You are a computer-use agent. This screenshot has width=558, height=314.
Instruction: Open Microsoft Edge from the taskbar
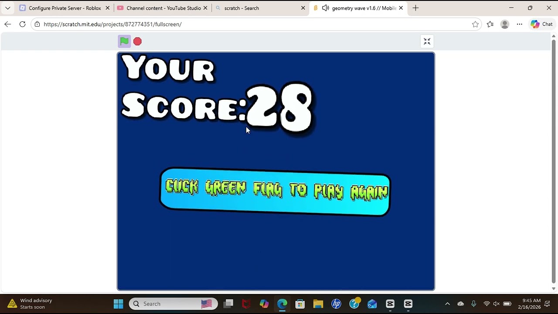[x=282, y=304]
